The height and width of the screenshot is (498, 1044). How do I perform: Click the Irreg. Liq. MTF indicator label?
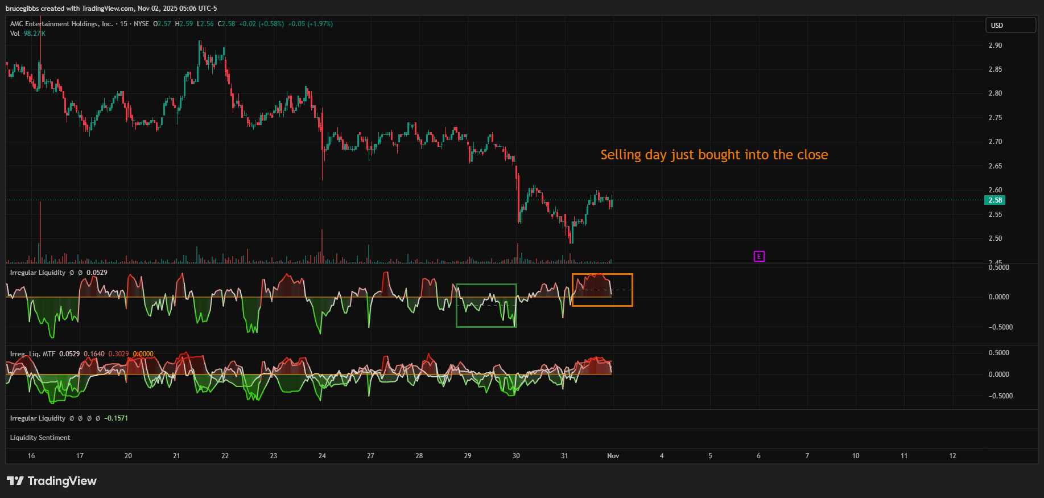tap(33, 354)
